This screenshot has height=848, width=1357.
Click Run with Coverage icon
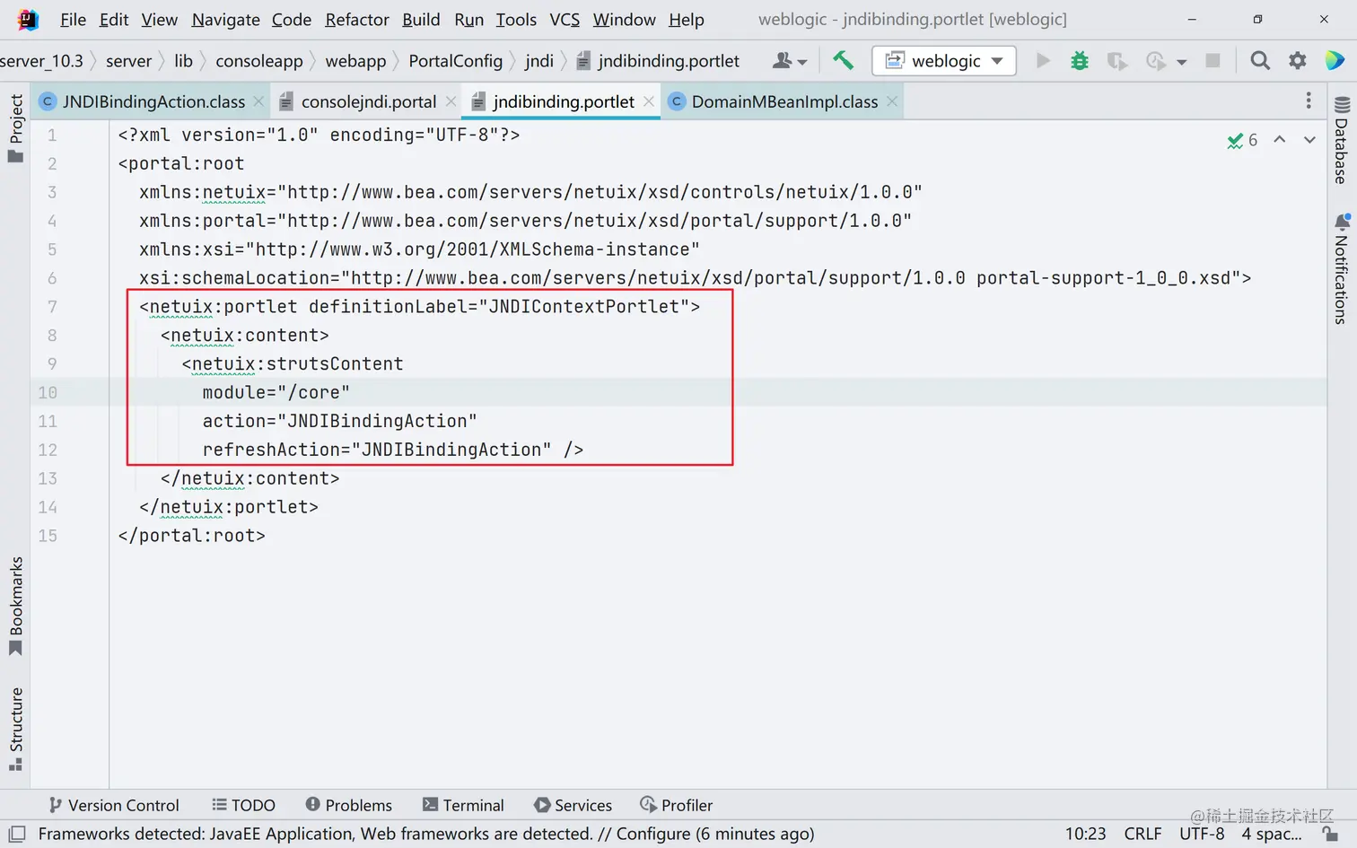pos(1116,60)
